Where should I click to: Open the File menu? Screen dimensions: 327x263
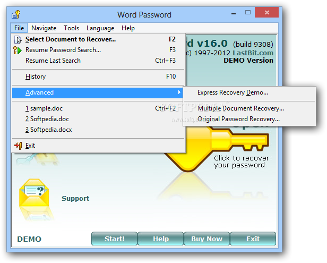point(19,28)
